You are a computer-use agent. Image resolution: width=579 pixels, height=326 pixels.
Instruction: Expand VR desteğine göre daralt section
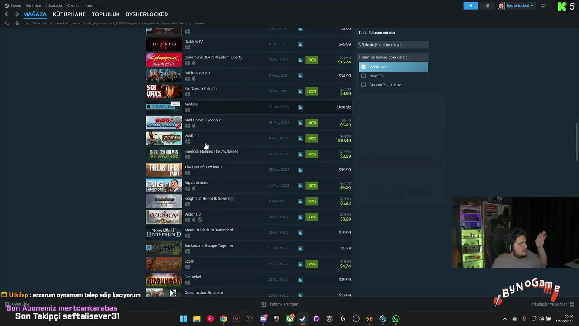pyautogui.click(x=393, y=45)
